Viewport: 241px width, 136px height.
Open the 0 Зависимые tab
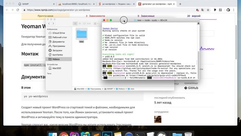146,16
